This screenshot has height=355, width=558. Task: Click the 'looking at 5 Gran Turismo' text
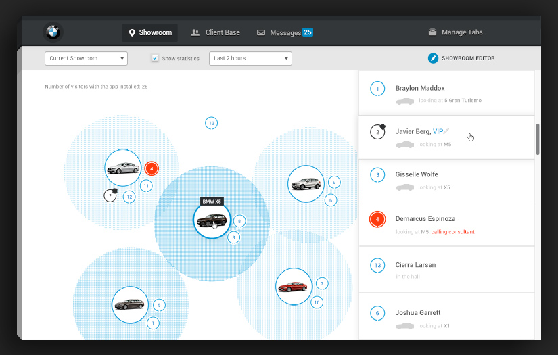pyautogui.click(x=450, y=101)
